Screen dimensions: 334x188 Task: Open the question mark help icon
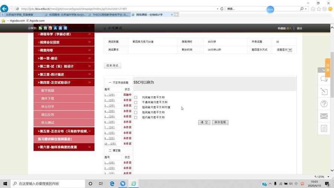click(x=324, y=104)
